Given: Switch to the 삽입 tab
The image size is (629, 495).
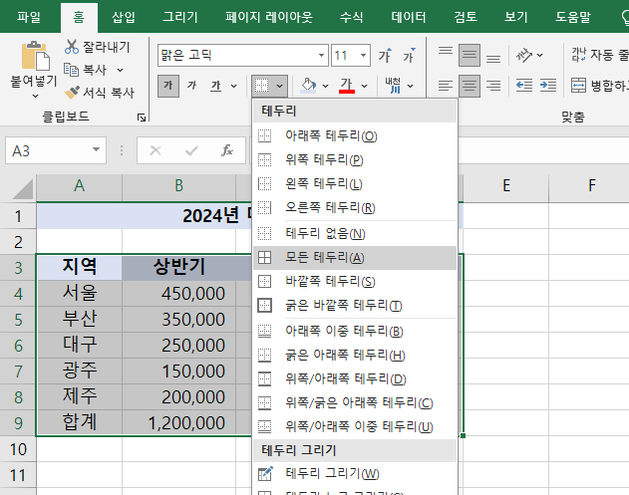Looking at the screenshot, I should click(124, 17).
